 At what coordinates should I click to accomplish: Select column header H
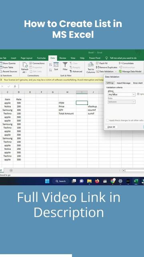(x=67, y=92)
